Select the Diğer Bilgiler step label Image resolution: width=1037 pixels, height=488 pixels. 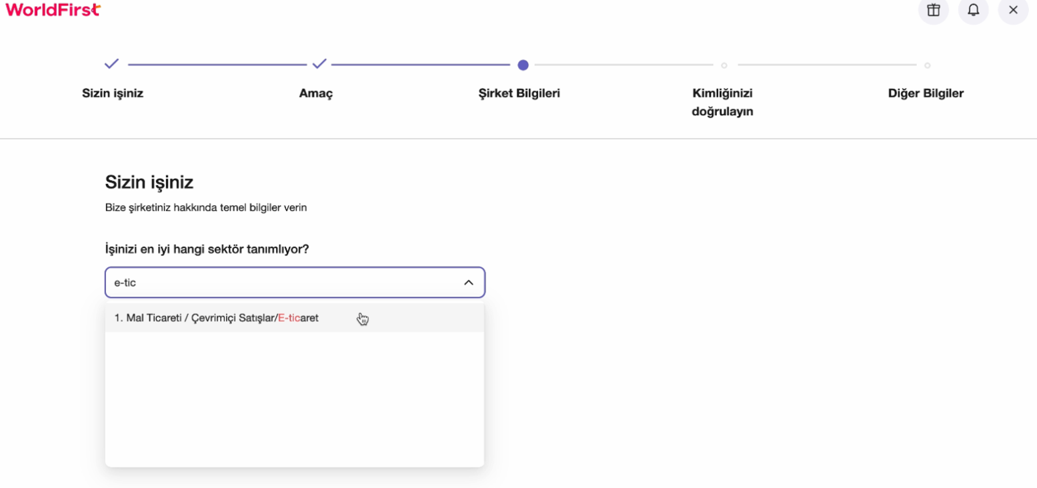click(x=926, y=93)
